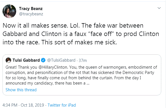
Task: Expand the tweet options chevron
Action: click(159, 8)
